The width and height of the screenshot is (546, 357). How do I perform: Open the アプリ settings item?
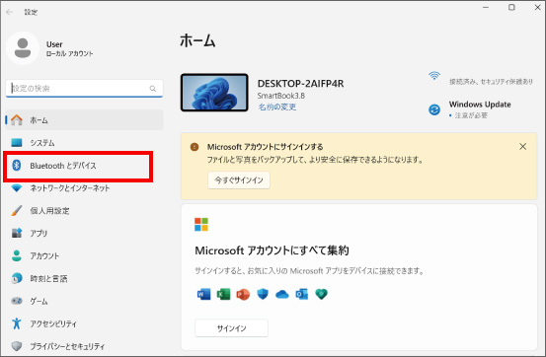[84, 234]
